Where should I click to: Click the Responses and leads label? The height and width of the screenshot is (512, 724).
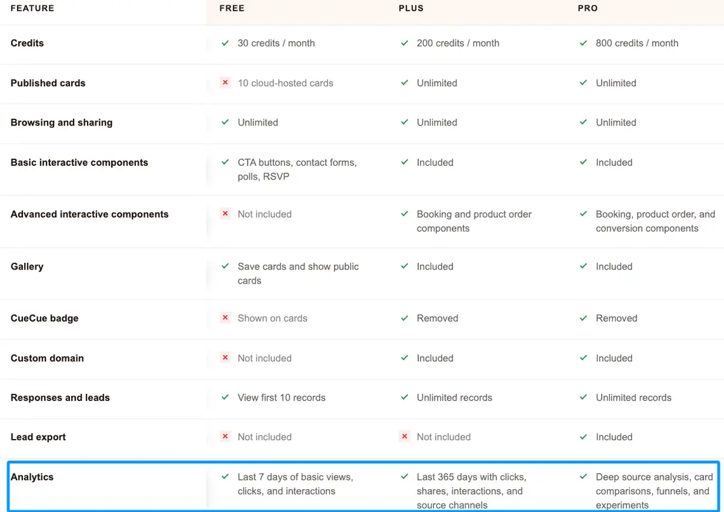60,397
